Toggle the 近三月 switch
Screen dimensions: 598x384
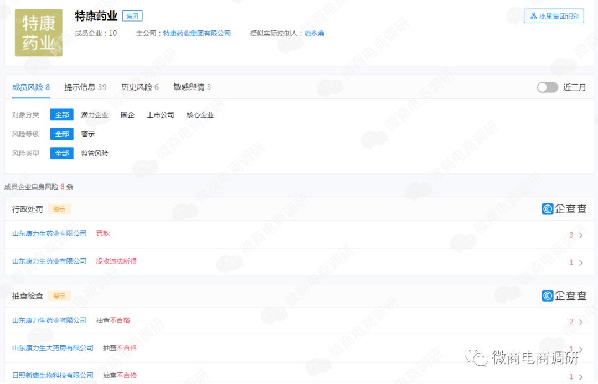click(547, 87)
